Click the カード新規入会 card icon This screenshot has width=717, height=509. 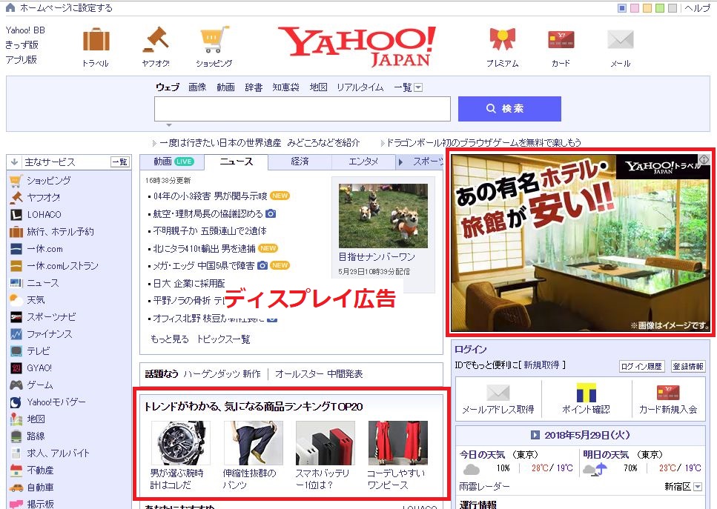click(x=667, y=393)
